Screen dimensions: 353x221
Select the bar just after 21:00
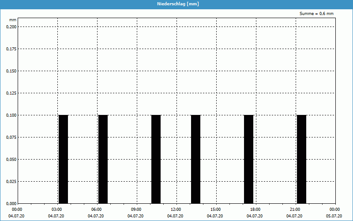coord(301,159)
